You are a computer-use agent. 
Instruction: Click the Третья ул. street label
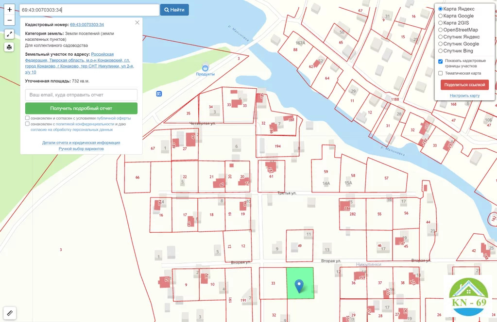287,193
